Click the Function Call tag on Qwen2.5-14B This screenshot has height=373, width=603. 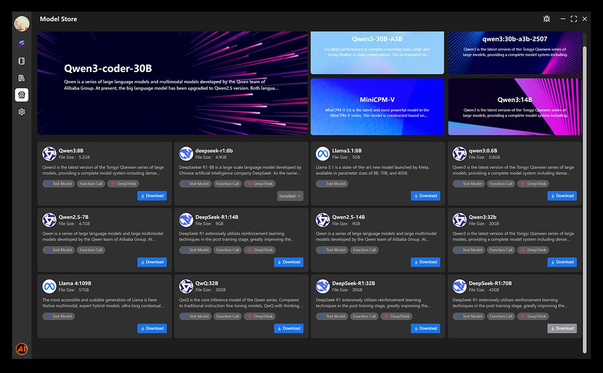(x=364, y=250)
